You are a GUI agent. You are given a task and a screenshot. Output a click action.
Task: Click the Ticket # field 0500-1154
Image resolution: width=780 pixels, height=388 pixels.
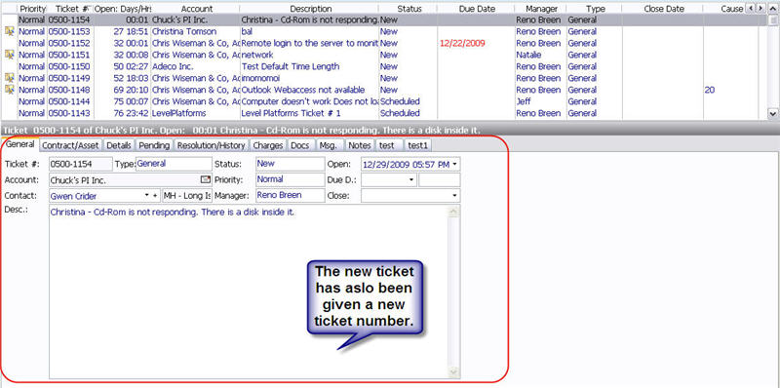pos(81,164)
